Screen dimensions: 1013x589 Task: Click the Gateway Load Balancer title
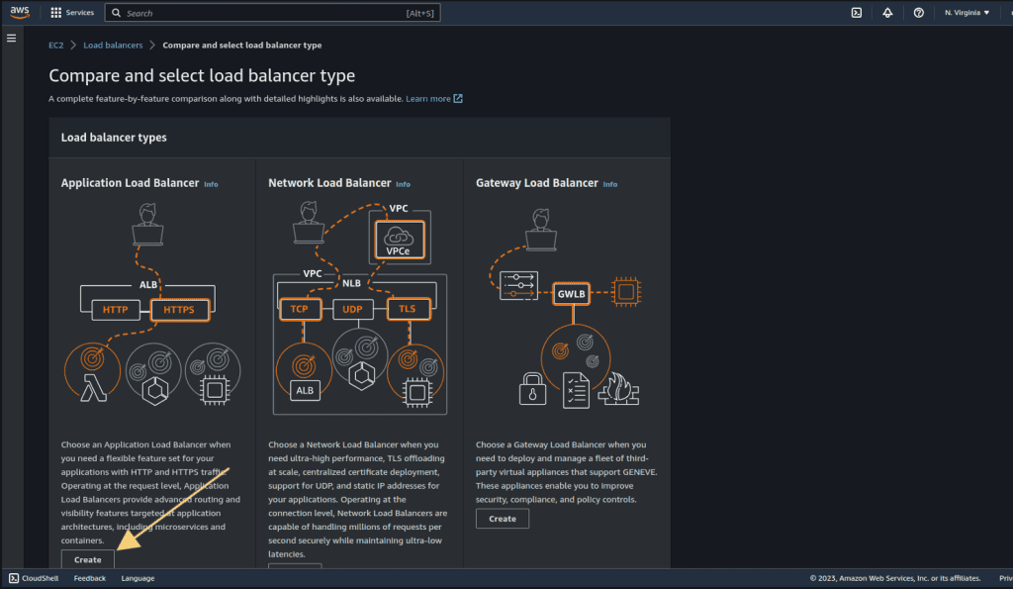(x=537, y=183)
